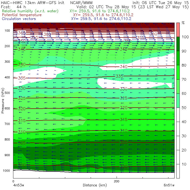The width and height of the screenshot is (190, 190).
Task: Click the "200" distance axis tick label
Action: [x=117, y=181]
